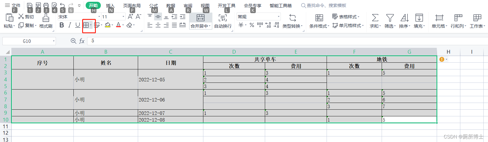Image resolution: width=488 pixels, height=142 pixels.
Task: Click the Clear eraser icon
Action: click(x=129, y=25)
